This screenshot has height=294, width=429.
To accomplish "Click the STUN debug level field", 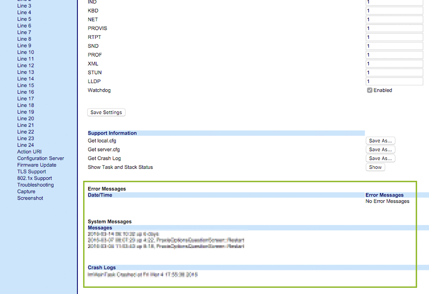I will (x=394, y=73).
